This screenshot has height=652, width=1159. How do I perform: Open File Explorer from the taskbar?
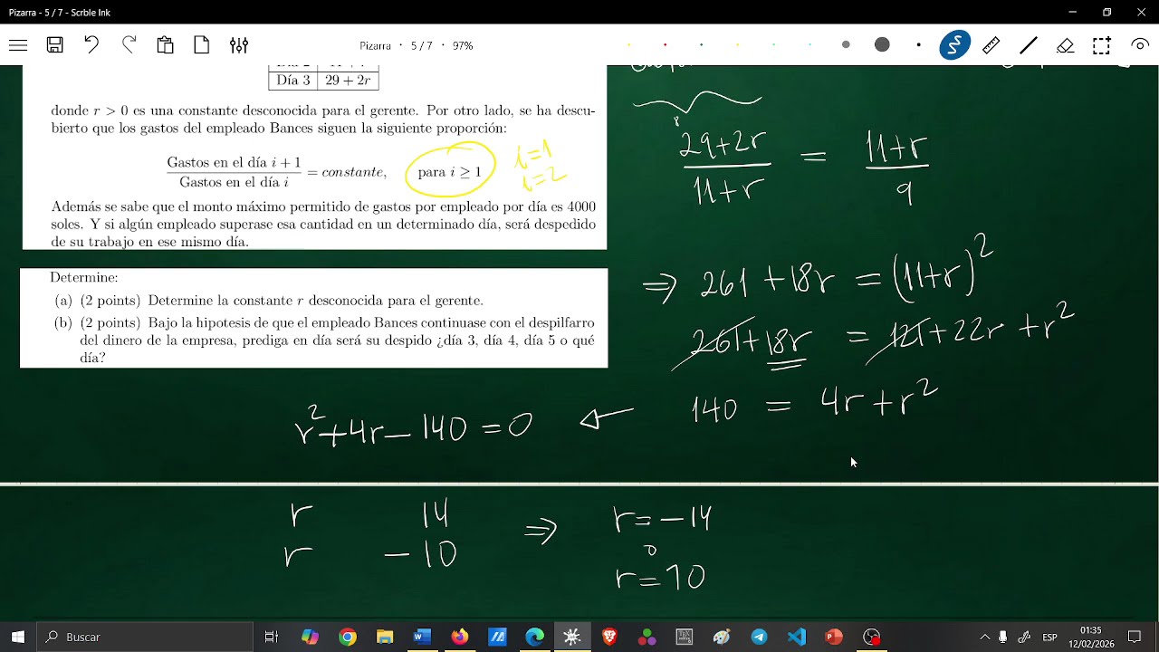385,637
